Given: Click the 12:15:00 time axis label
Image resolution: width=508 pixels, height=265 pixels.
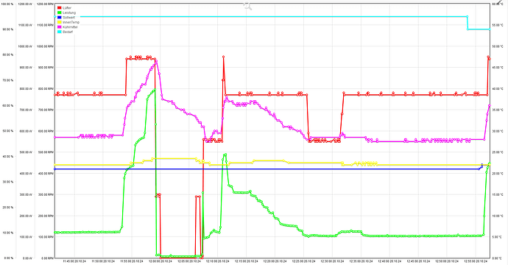Looking at the screenshot, I should point(247,261).
